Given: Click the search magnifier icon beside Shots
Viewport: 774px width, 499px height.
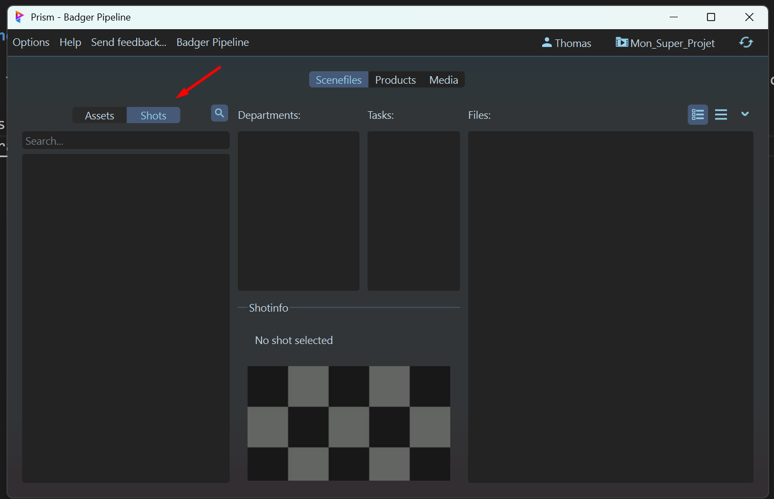Looking at the screenshot, I should [219, 113].
